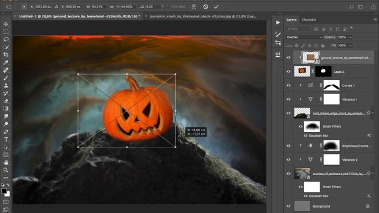Select the Smudge tool

point(6,117)
